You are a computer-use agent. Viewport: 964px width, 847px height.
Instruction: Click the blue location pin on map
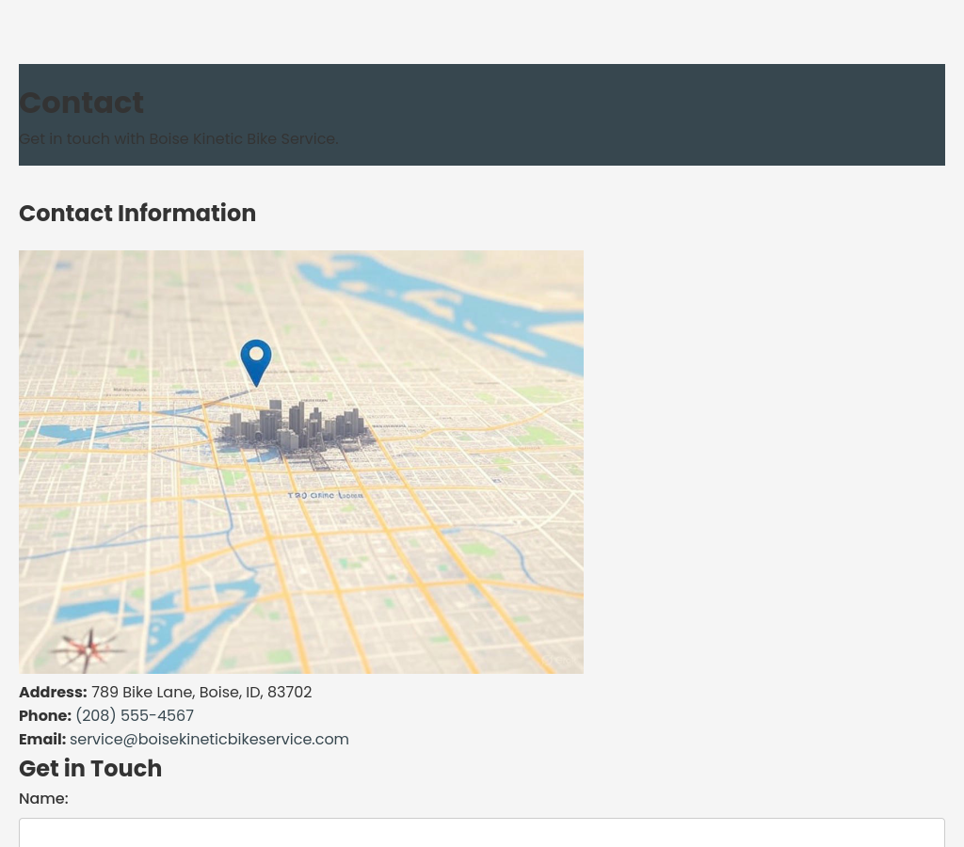tap(255, 360)
